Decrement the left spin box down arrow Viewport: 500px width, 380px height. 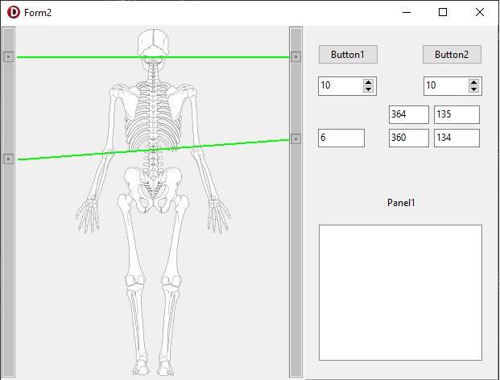pyautogui.click(x=368, y=89)
